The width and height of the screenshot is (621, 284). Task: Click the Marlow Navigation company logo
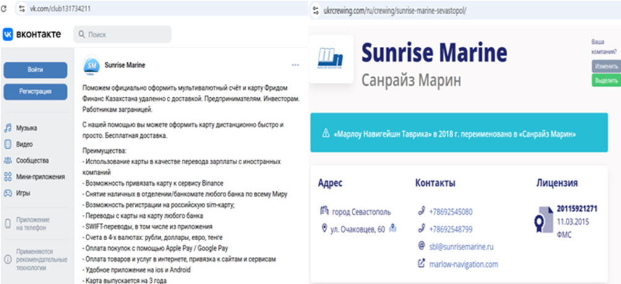pyautogui.click(x=331, y=59)
